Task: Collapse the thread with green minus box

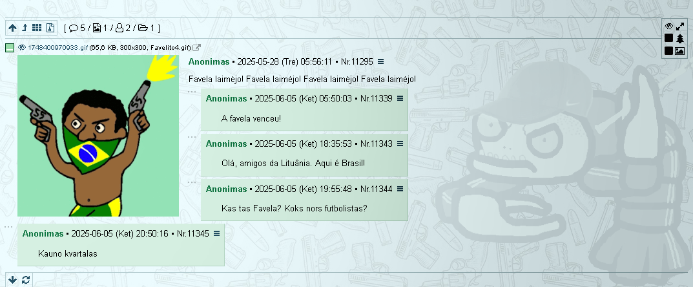Action: [x=10, y=47]
